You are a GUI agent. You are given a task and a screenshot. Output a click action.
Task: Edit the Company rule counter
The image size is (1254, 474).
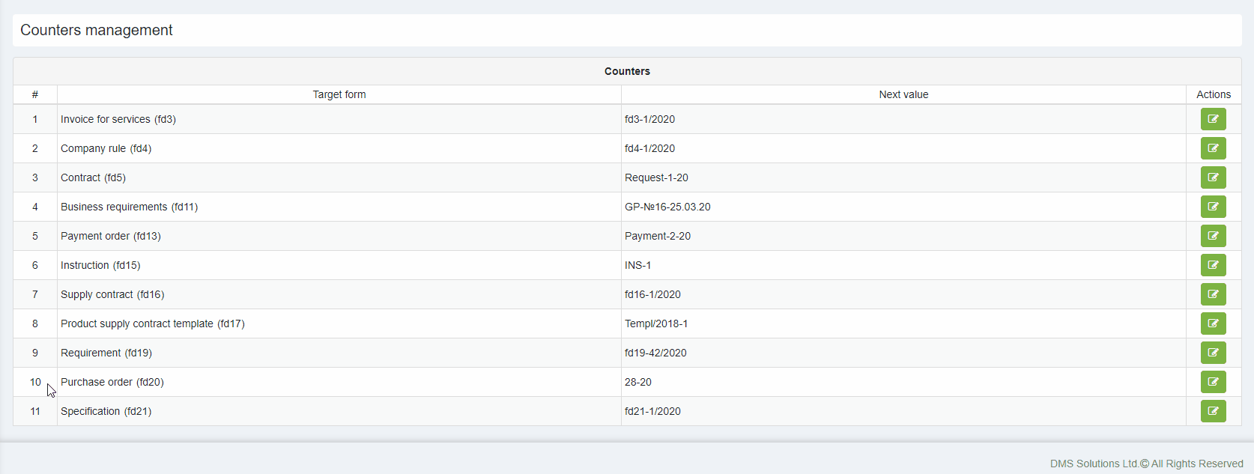click(1213, 148)
